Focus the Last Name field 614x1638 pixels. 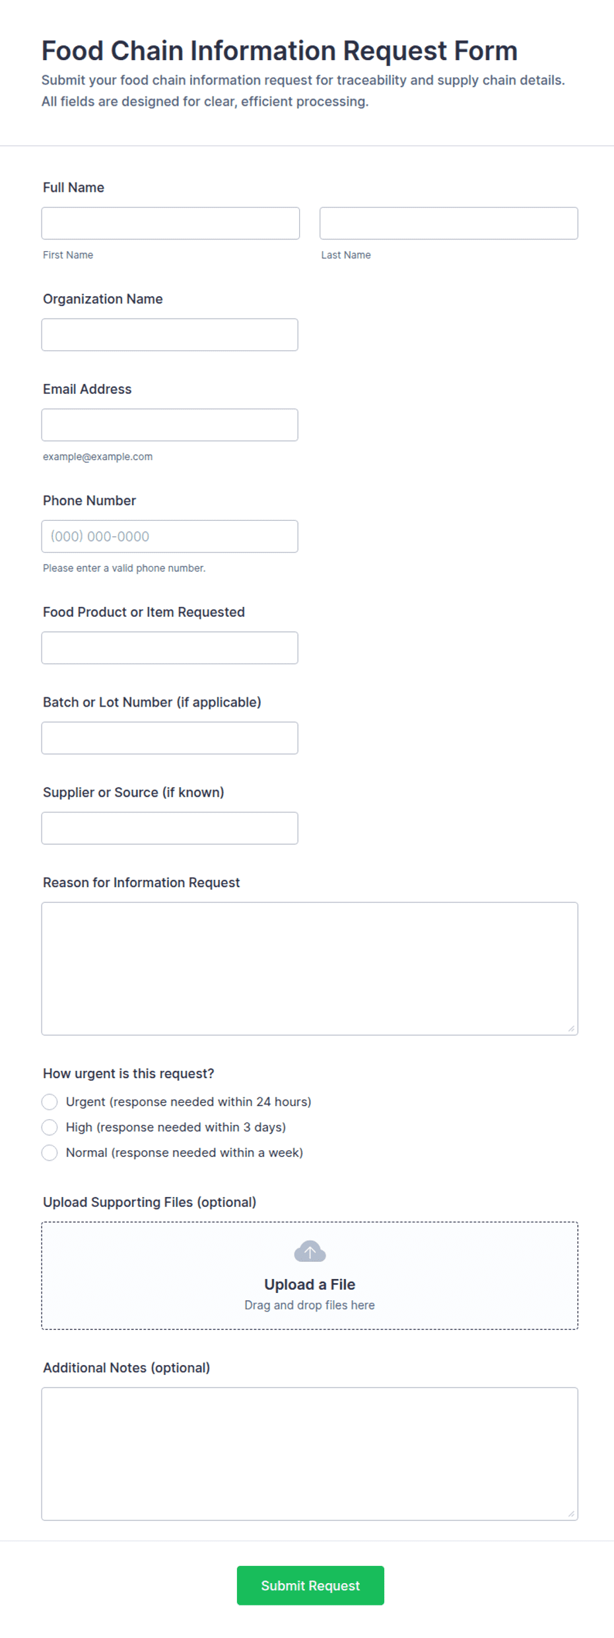449,223
